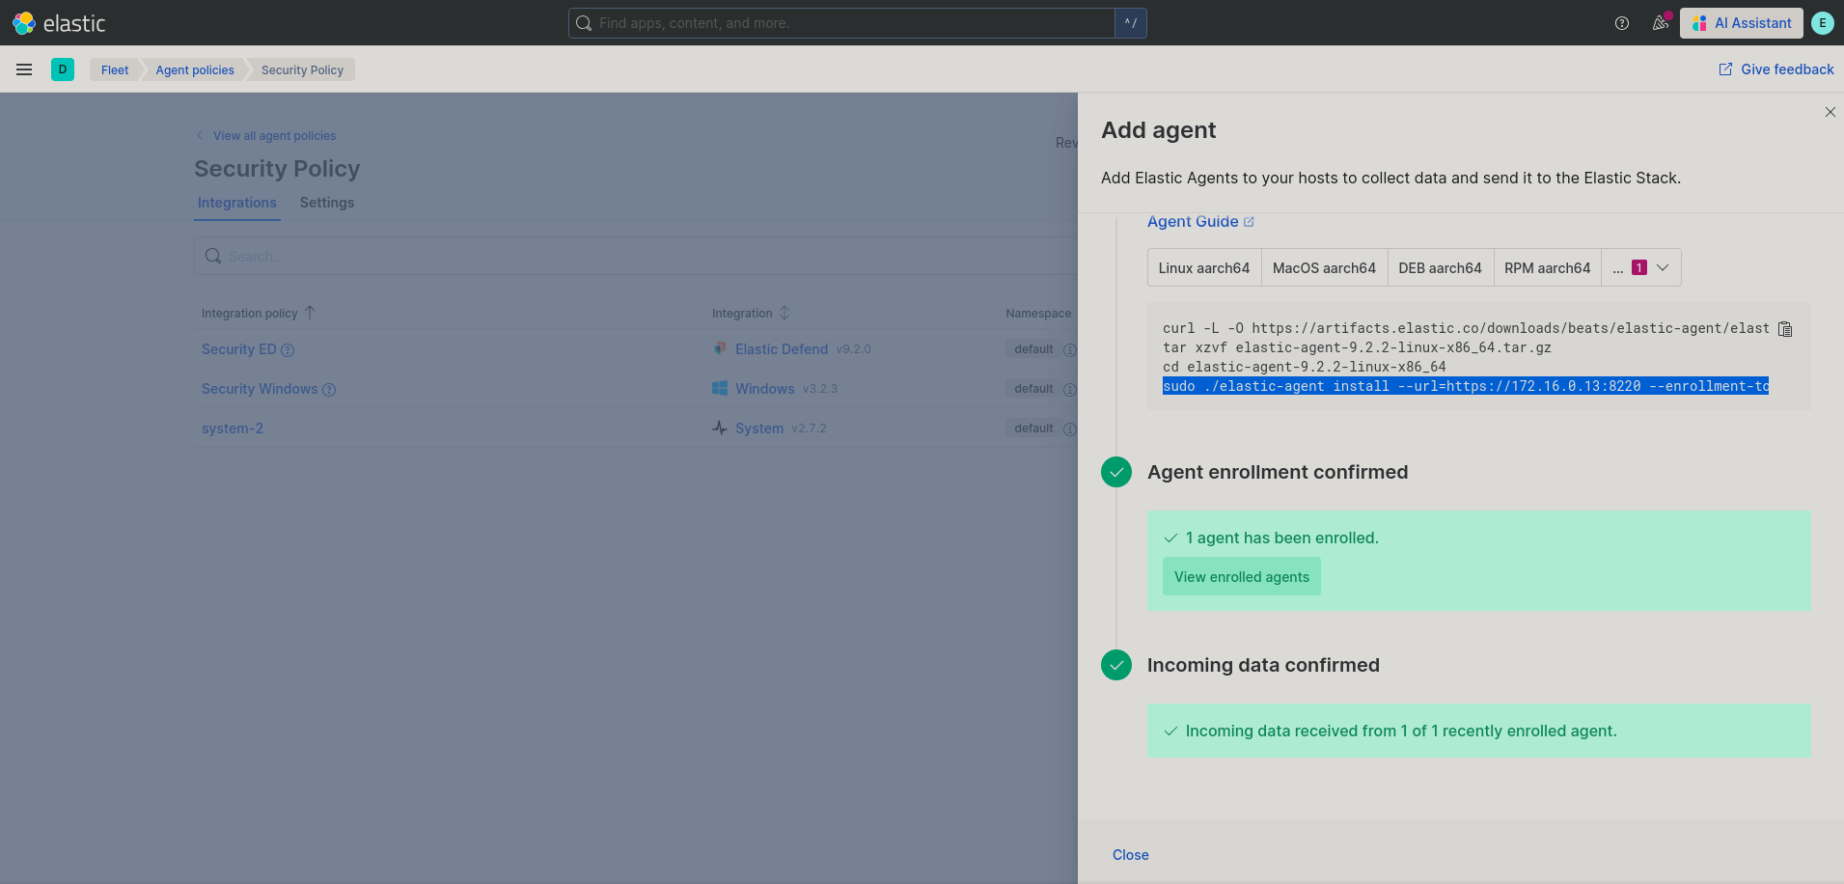Open the Security ED integration policy
Image resolution: width=1844 pixels, height=884 pixels.
pos(238,349)
